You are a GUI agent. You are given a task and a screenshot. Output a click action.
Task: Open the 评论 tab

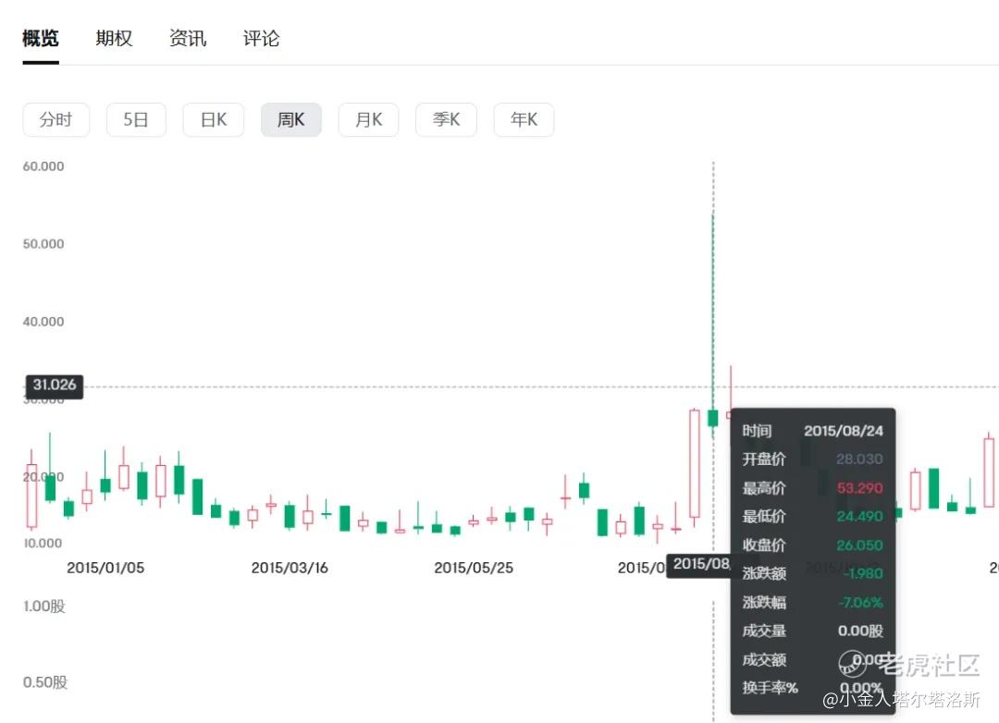261,38
